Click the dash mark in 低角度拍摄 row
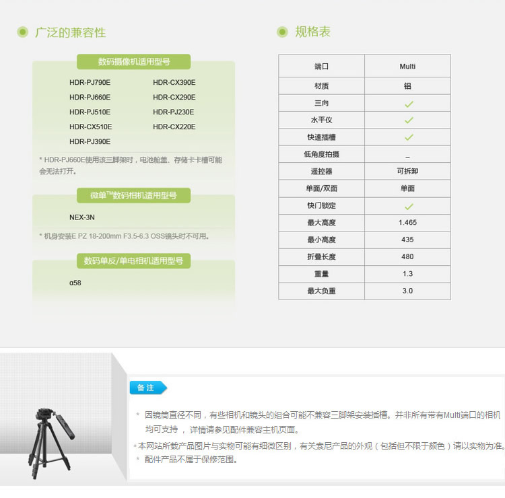Viewport: 505px width, 498px height. click(407, 155)
